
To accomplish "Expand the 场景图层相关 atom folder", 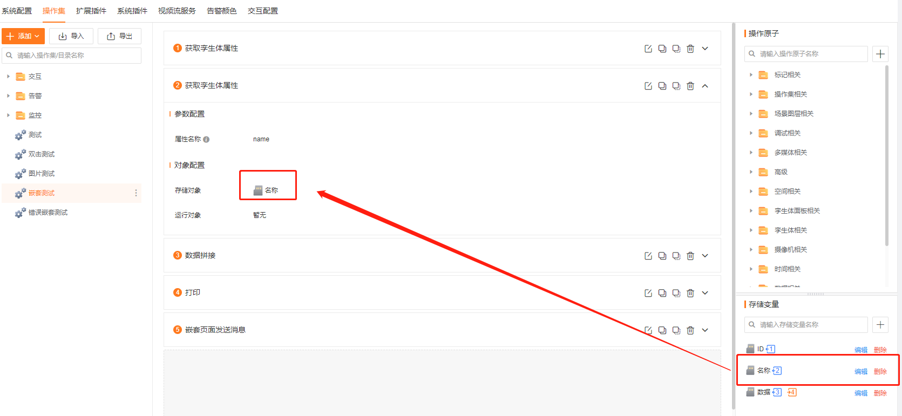I will tap(751, 114).
